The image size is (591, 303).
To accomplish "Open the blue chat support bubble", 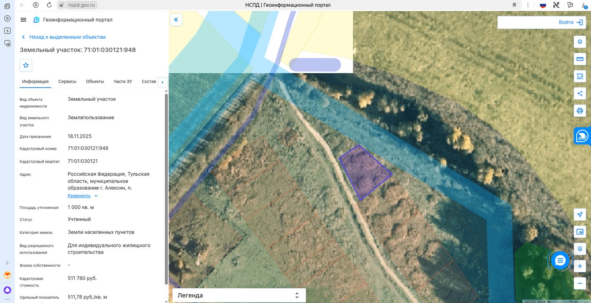I will pyautogui.click(x=560, y=261).
